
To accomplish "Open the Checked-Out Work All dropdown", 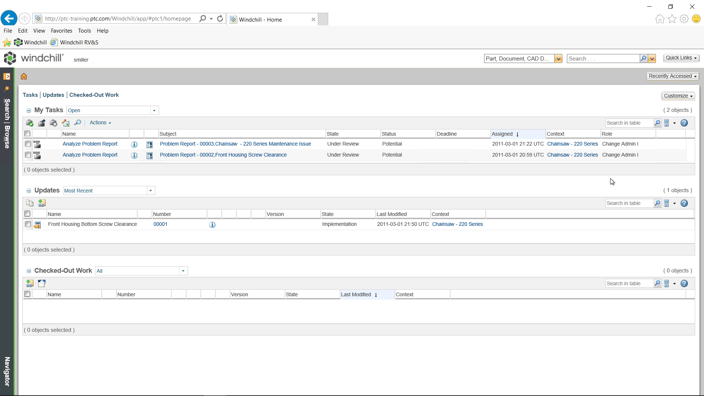I will (183, 271).
